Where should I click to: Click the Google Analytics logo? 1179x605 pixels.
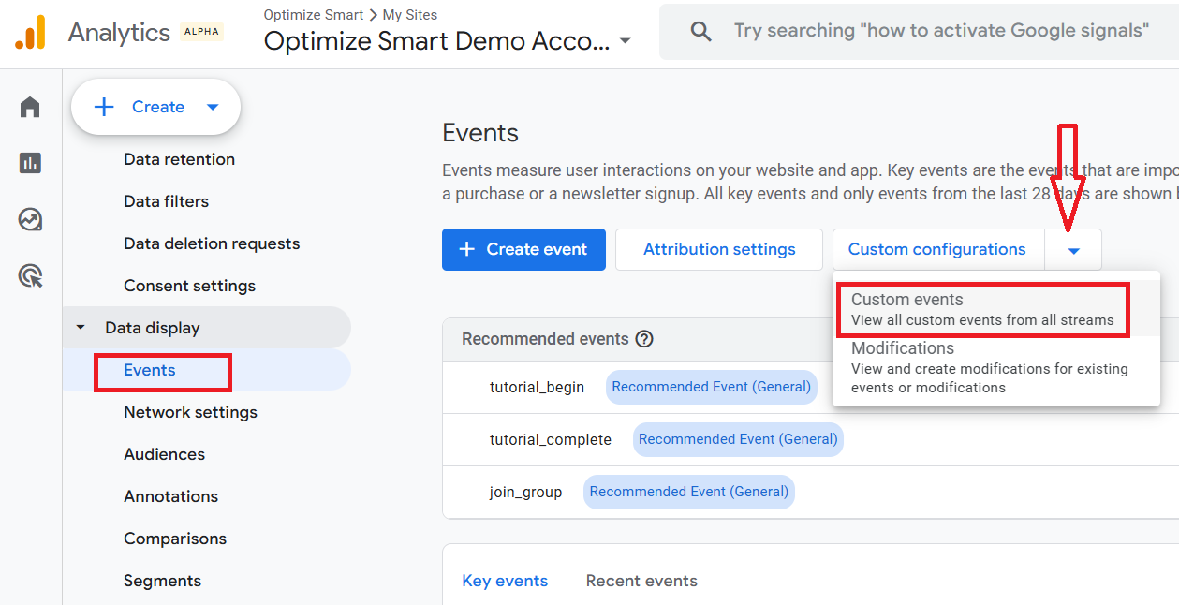click(x=30, y=33)
